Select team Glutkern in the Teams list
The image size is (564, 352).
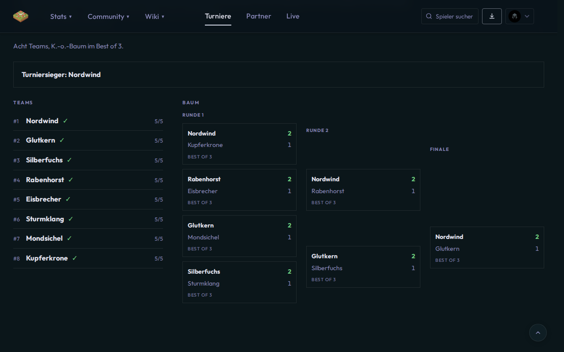point(88,140)
